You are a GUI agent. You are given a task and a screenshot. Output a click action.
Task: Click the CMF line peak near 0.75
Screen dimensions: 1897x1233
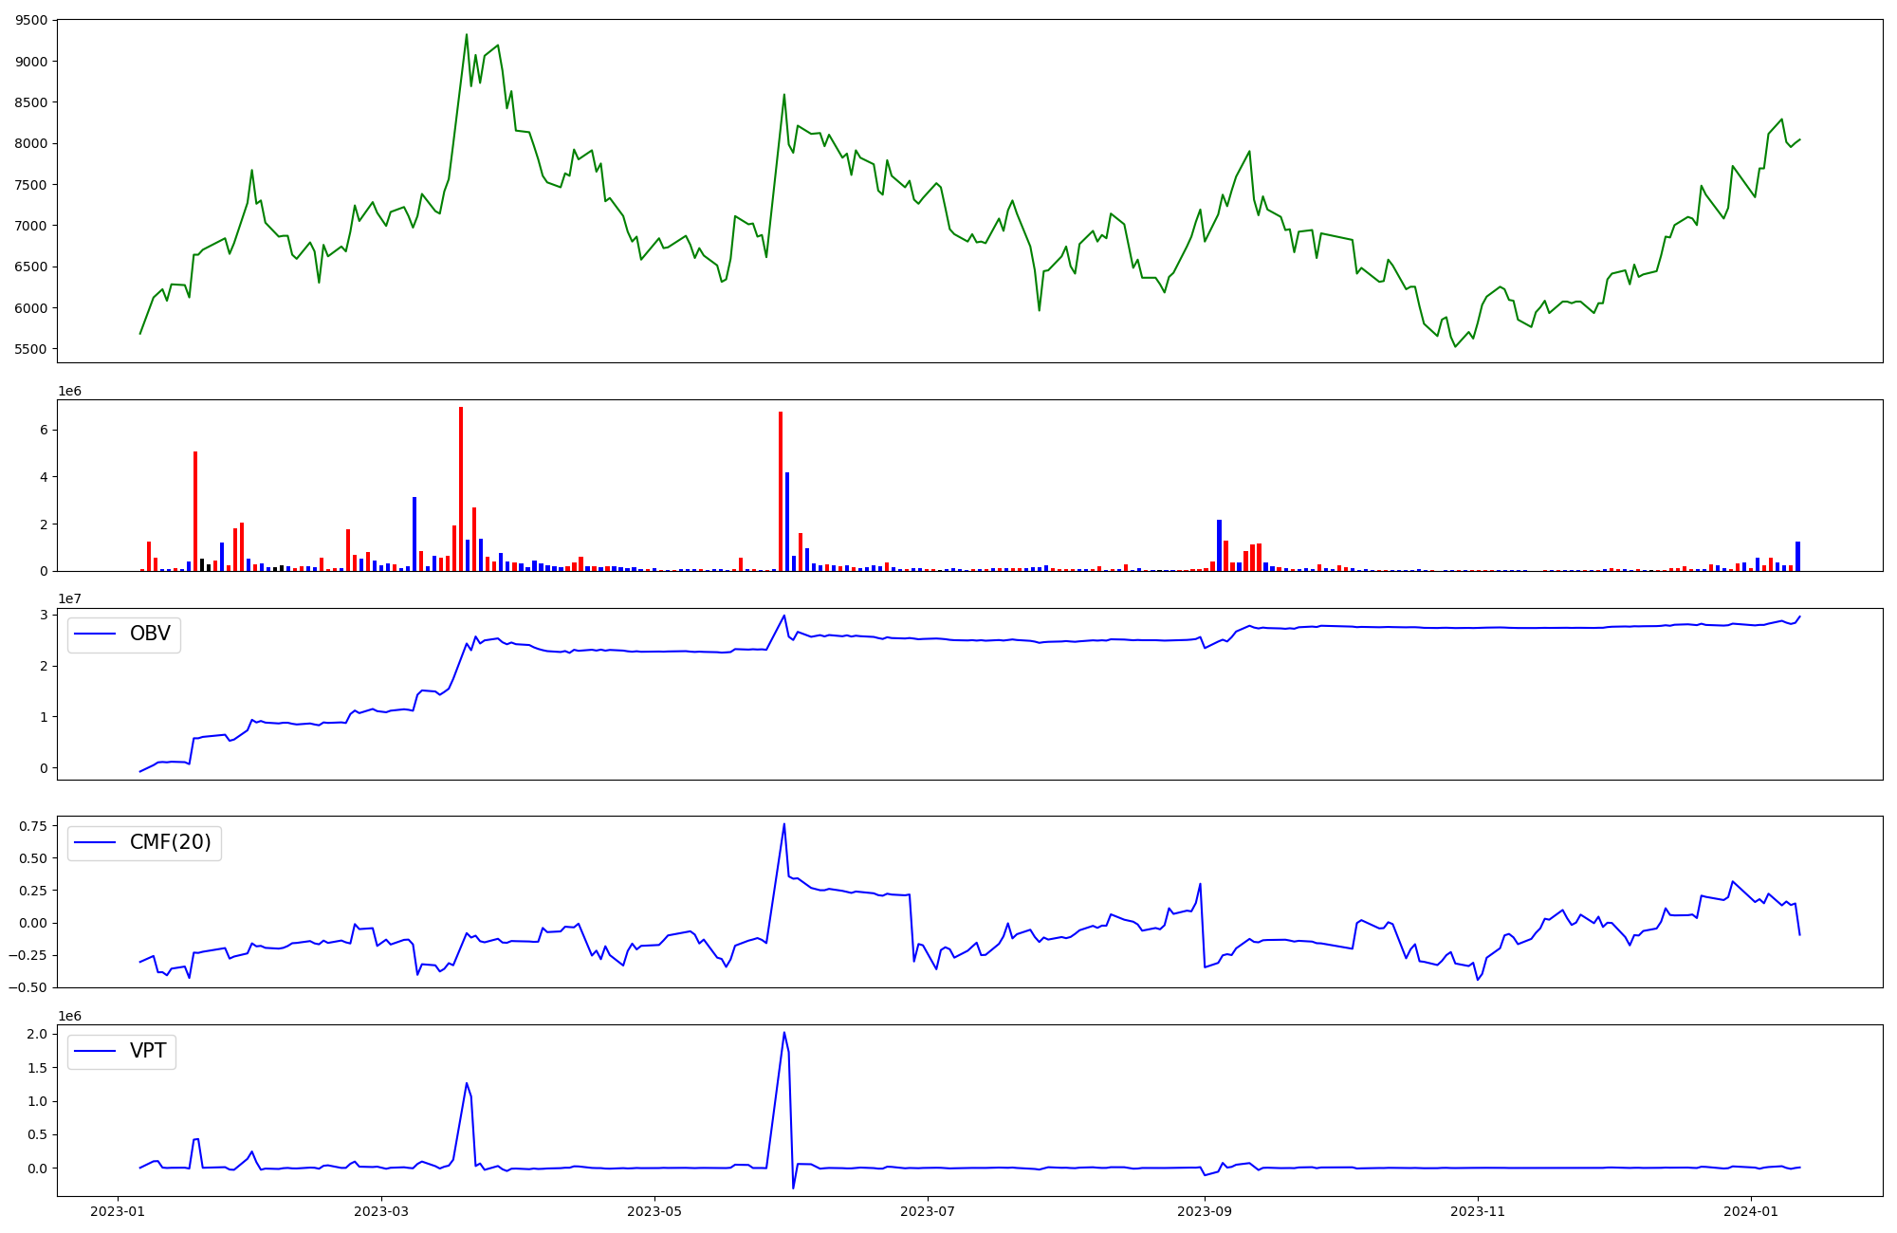(783, 824)
